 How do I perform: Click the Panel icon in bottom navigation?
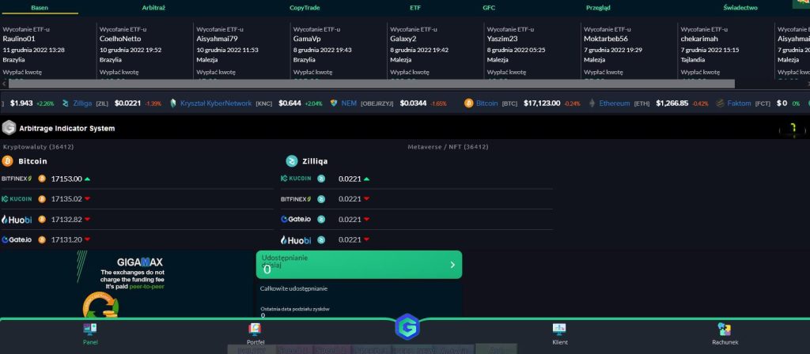pos(90,330)
